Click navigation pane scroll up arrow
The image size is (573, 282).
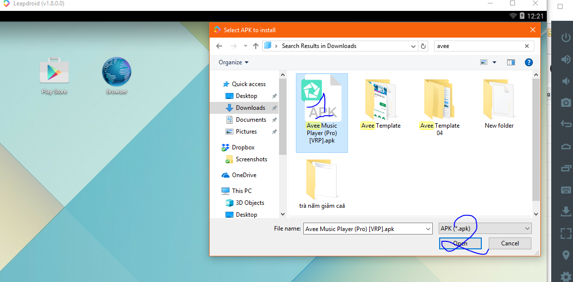coord(283,74)
